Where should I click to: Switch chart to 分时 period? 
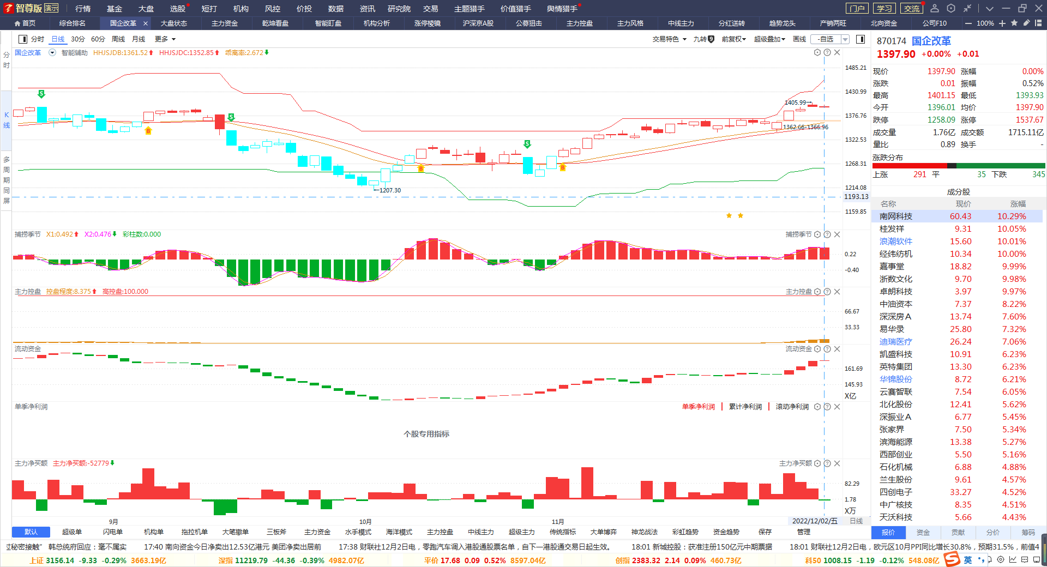click(38, 39)
